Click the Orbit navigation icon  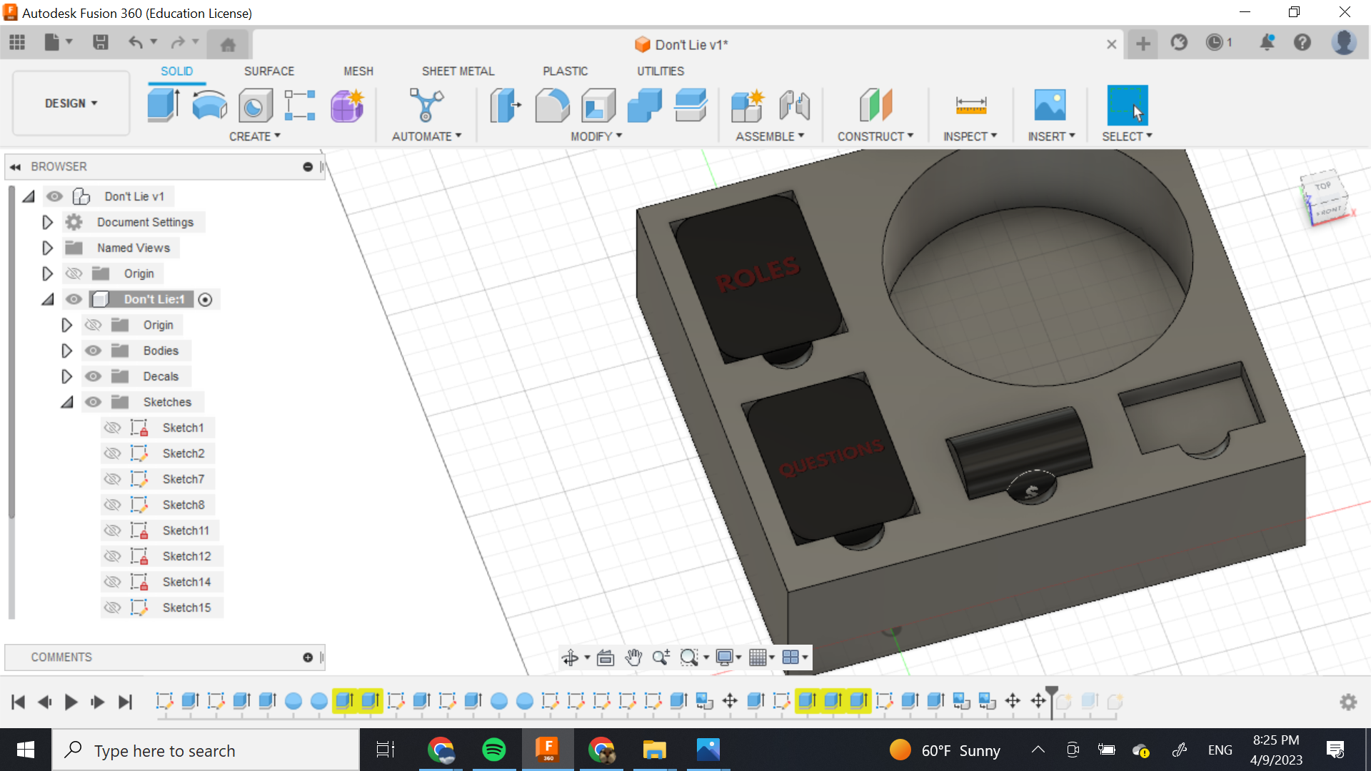(570, 657)
